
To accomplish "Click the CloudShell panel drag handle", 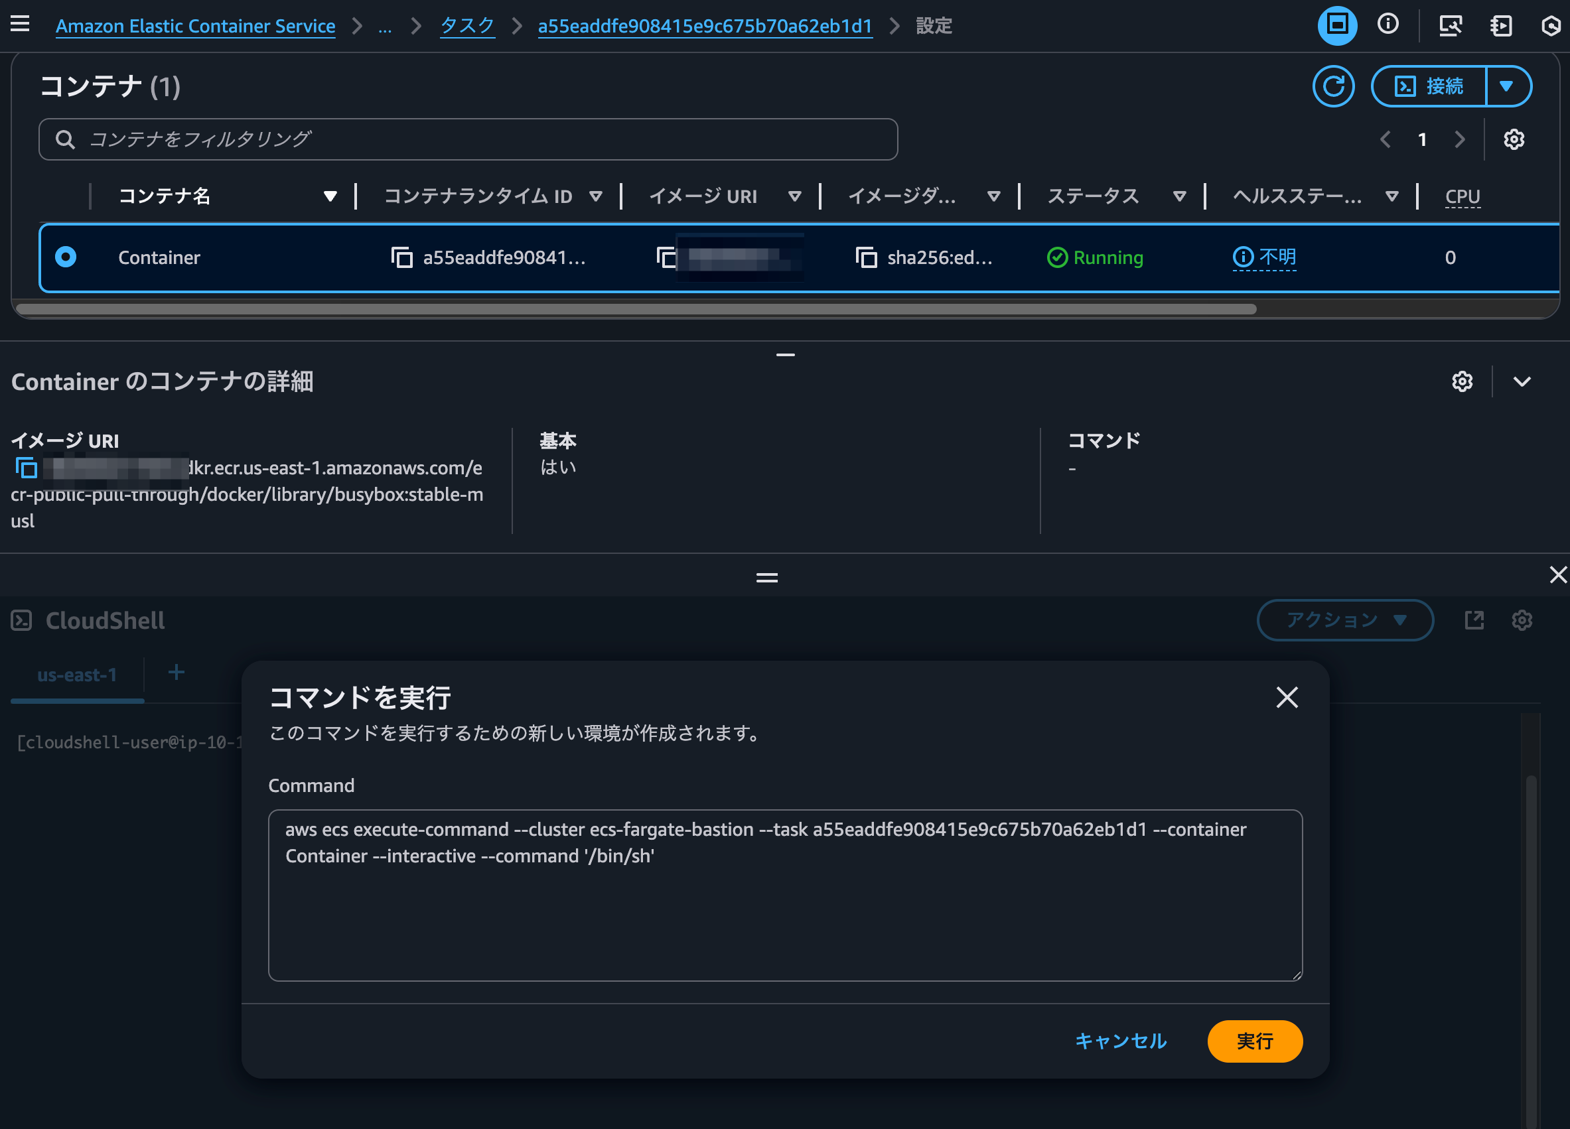I will [x=766, y=577].
